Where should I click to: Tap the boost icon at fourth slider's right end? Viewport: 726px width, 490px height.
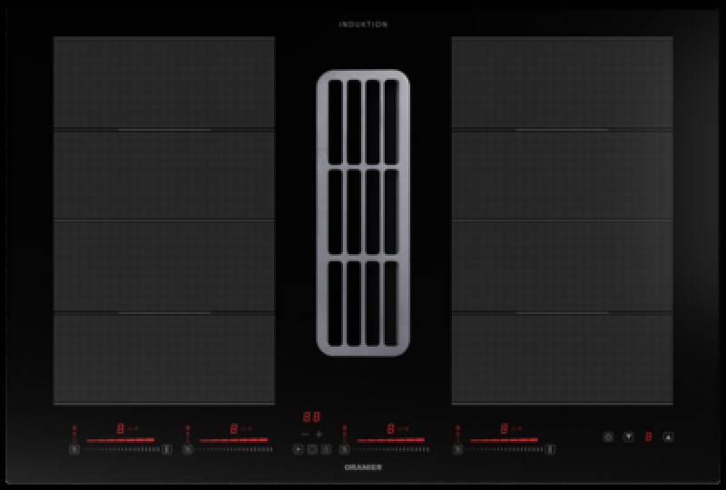pos(551,448)
